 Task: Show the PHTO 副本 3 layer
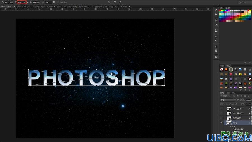[x=221, y=109]
